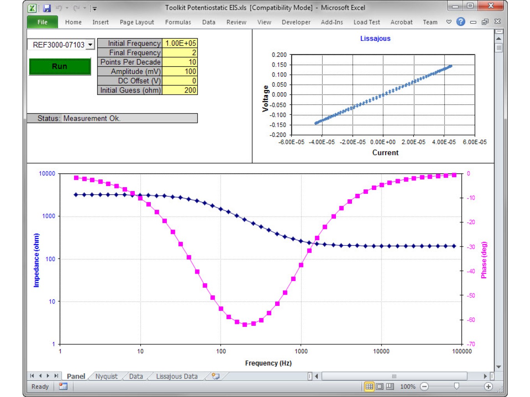Click the Excel application icon
Viewport: 530px width, 397px height.
[x=32, y=8]
